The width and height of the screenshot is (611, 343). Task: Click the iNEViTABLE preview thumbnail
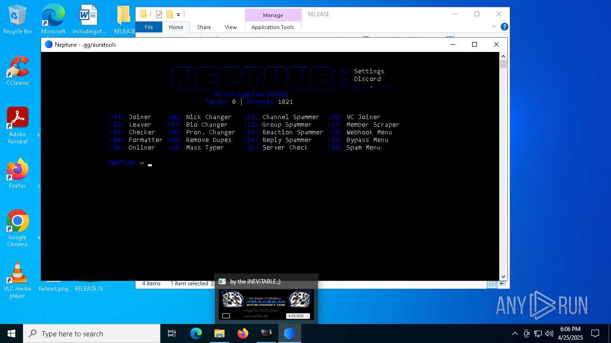(x=266, y=305)
